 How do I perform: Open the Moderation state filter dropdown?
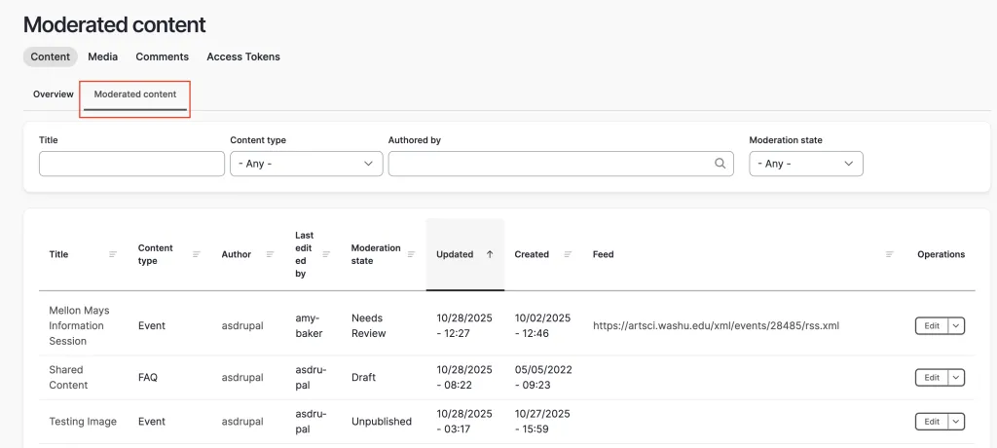(x=805, y=164)
